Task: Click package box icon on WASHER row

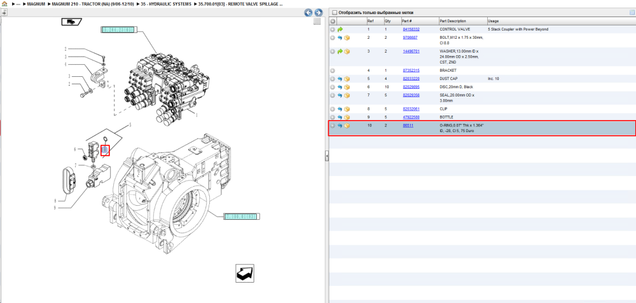Action: coord(347,51)
